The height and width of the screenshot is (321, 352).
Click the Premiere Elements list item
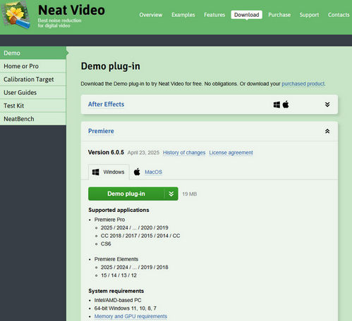click(116, 259)
